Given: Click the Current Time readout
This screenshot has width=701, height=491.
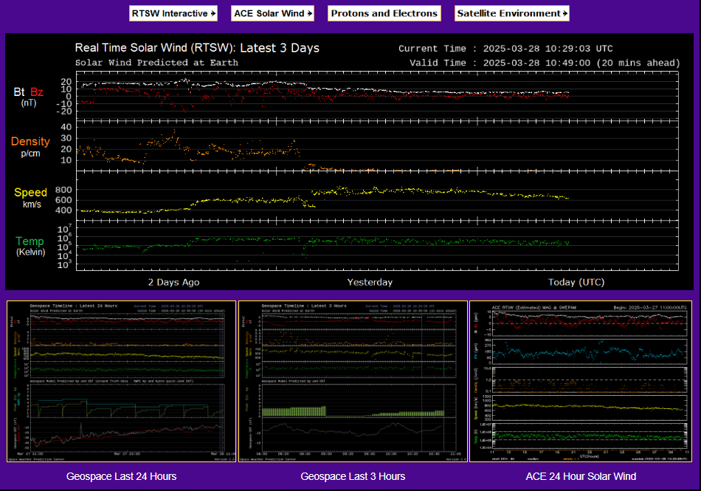Looking at the screenshot, I should tap(505, 48).
